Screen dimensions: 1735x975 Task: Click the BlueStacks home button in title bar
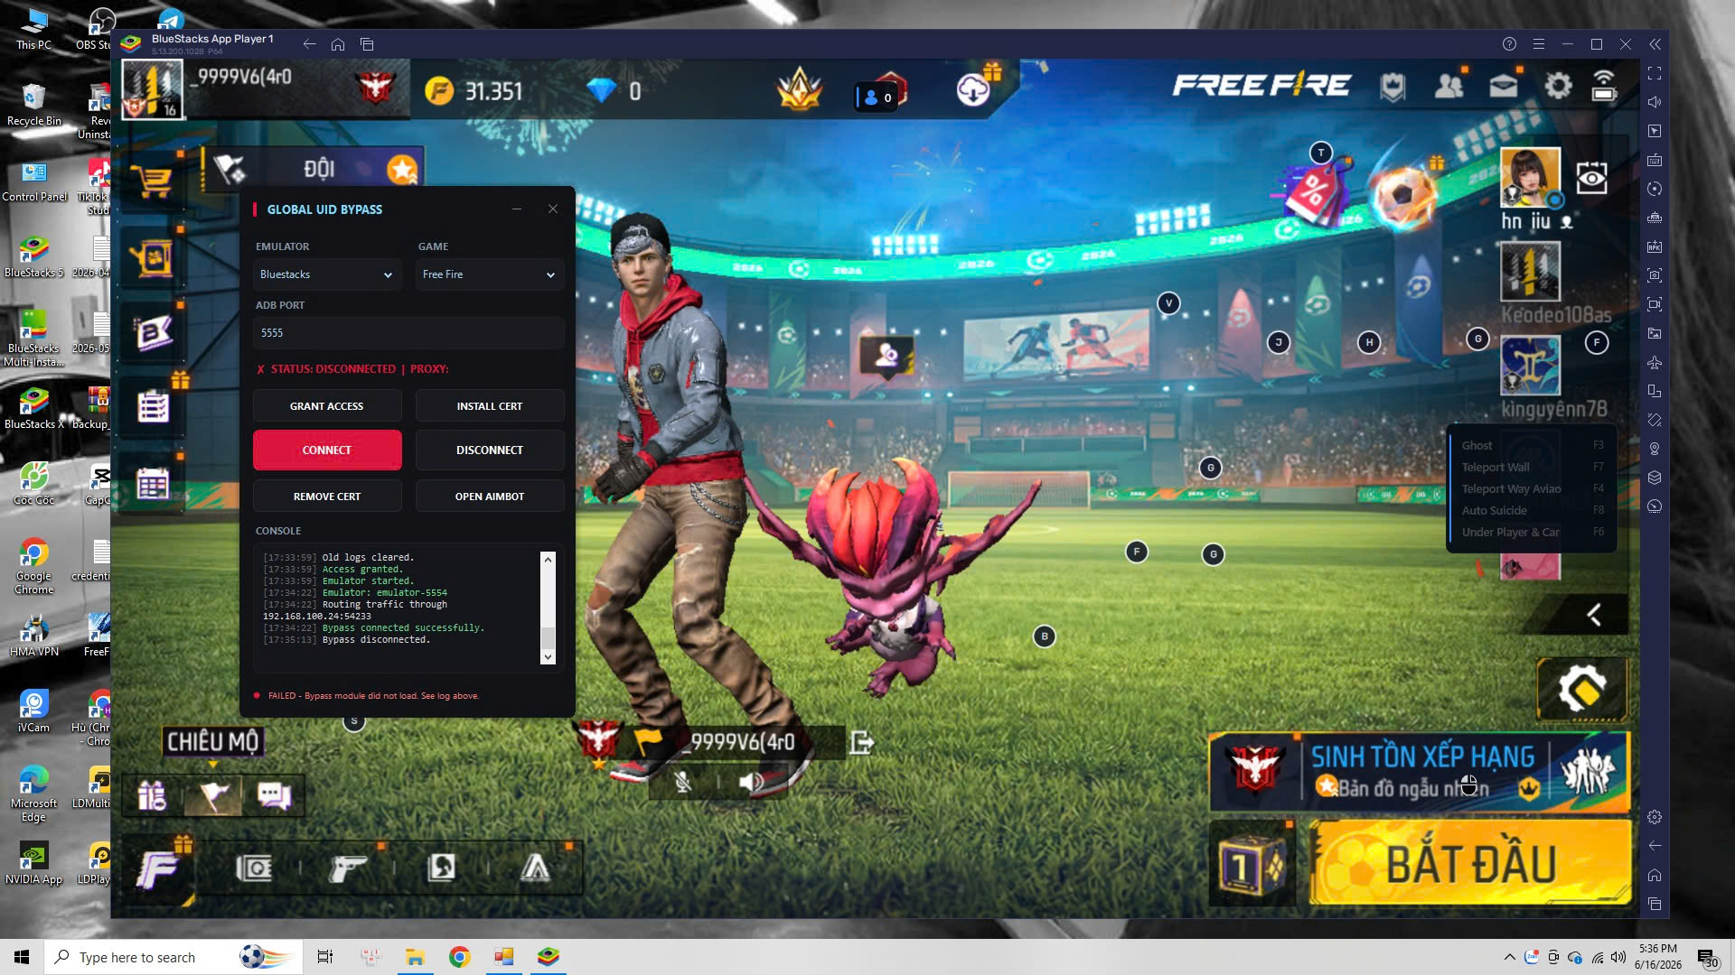(x=338, y=44)
